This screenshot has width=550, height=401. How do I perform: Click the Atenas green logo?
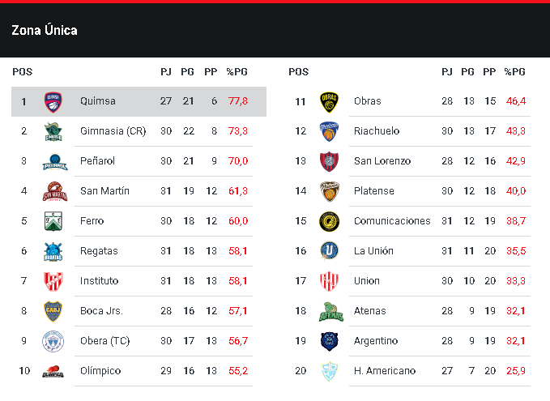pos(329,311)
